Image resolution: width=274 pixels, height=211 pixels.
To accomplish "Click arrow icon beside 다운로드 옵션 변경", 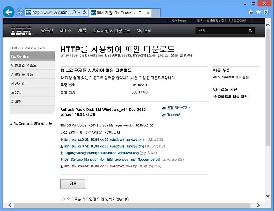I will [215, 96].
